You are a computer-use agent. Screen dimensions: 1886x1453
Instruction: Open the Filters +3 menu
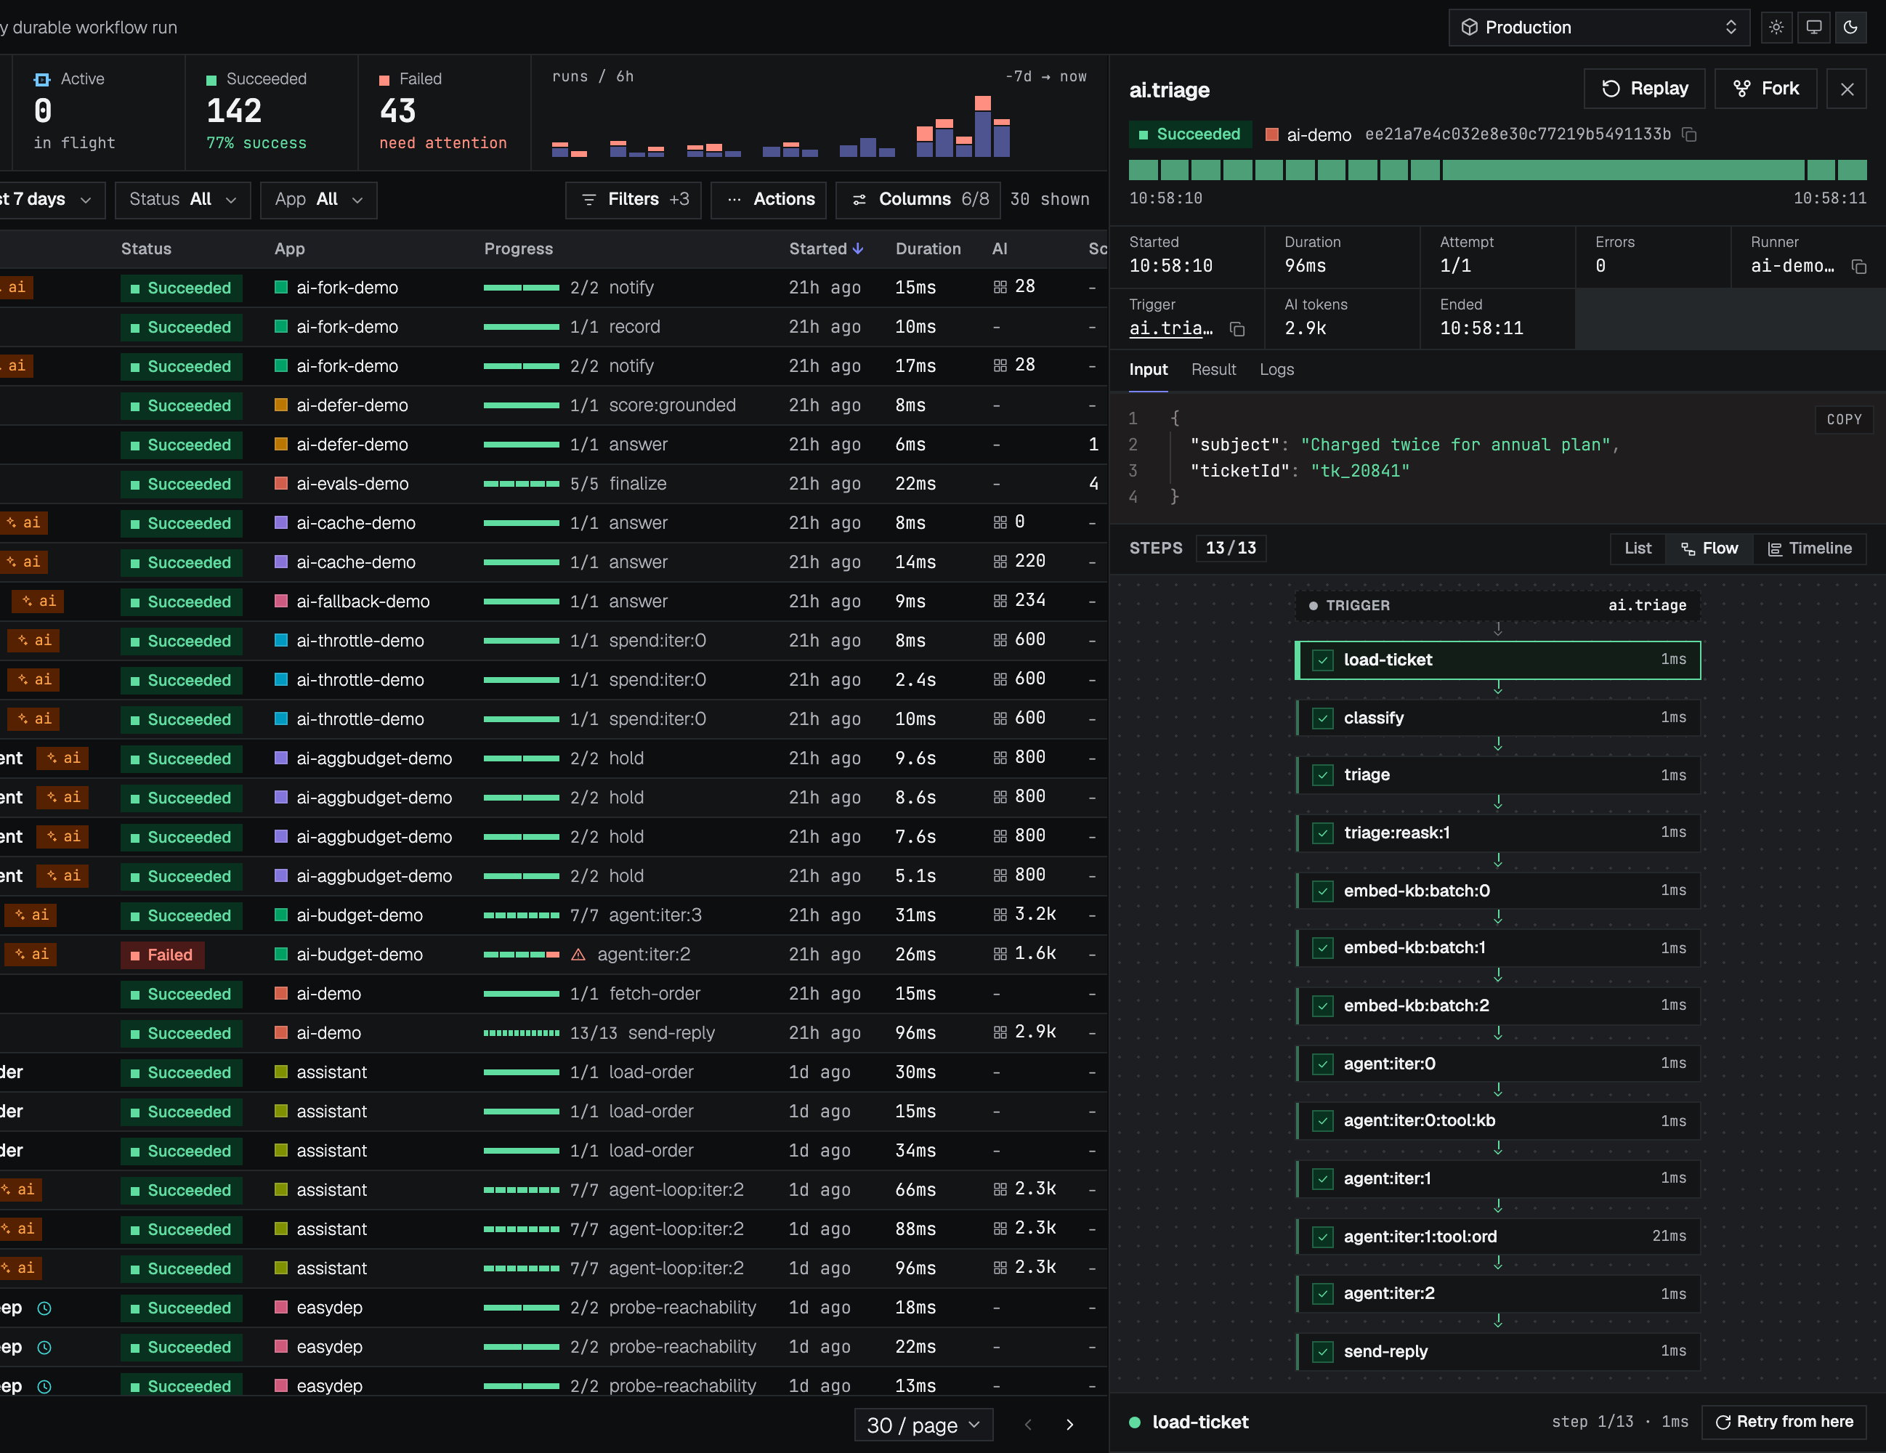click(x=634, y=200)
